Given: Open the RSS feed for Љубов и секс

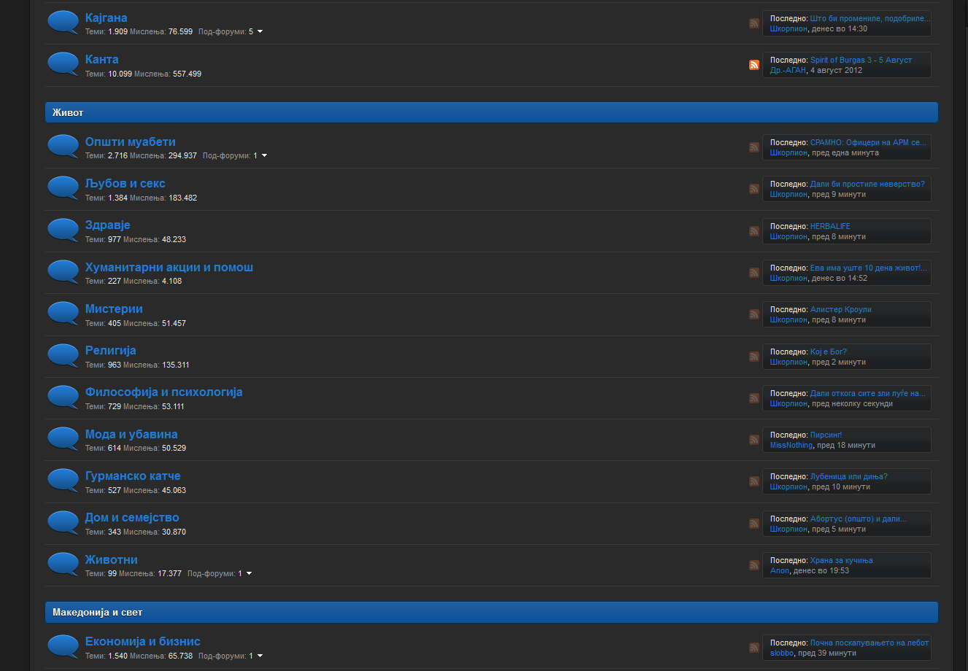Looking at the screenshot, I should [754, 189].
